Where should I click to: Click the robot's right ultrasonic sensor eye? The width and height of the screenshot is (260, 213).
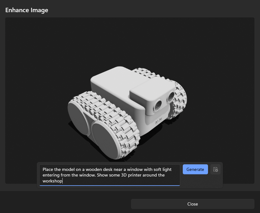coord(170,98)
